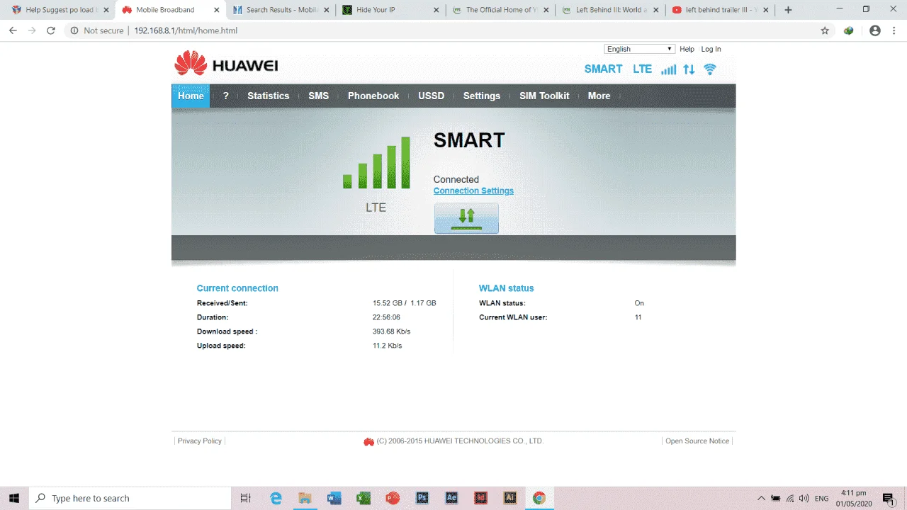907x510 pixels.
Task: Click the download speed value 393.68 Kb/s
Action: pyautogui.click(x=392, y=331)
